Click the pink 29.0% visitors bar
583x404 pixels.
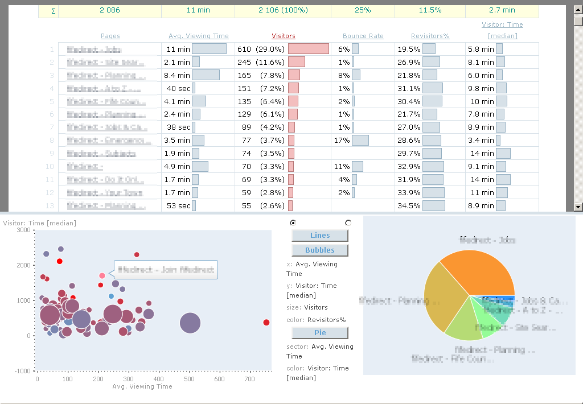click(x=308, y=49)
